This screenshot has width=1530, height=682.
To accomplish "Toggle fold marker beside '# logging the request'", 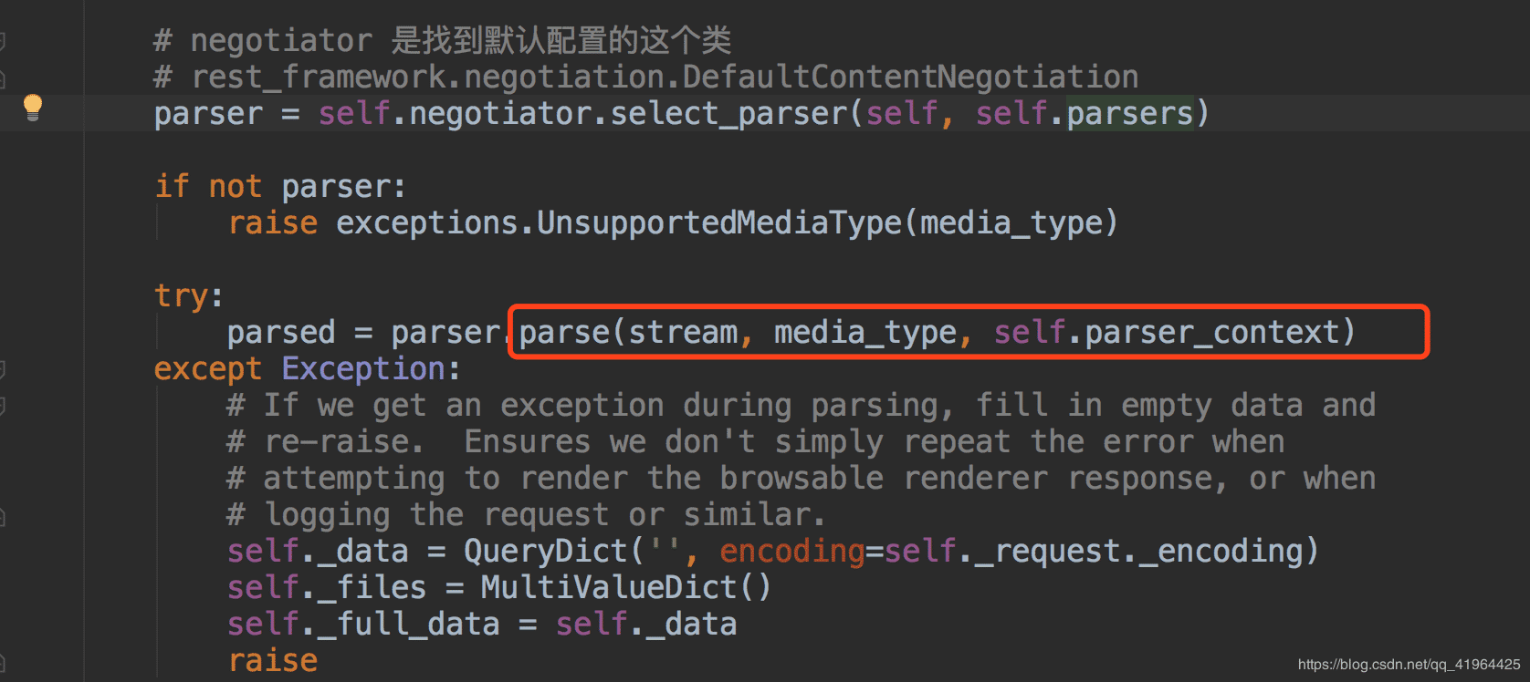I will click(3, 517).
